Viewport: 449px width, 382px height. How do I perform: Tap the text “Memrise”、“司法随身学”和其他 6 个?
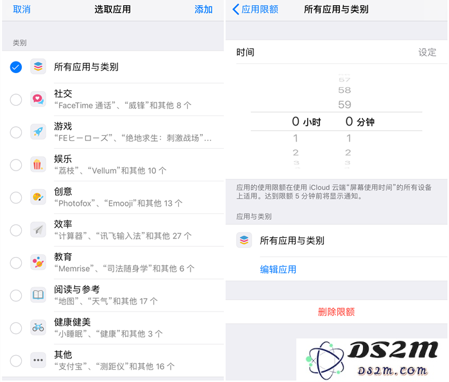(x=124, y=269)
